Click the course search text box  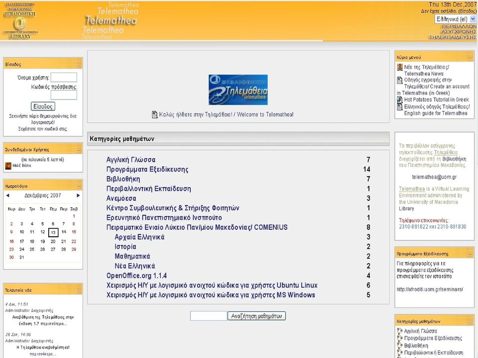click(x=209, y=316)
